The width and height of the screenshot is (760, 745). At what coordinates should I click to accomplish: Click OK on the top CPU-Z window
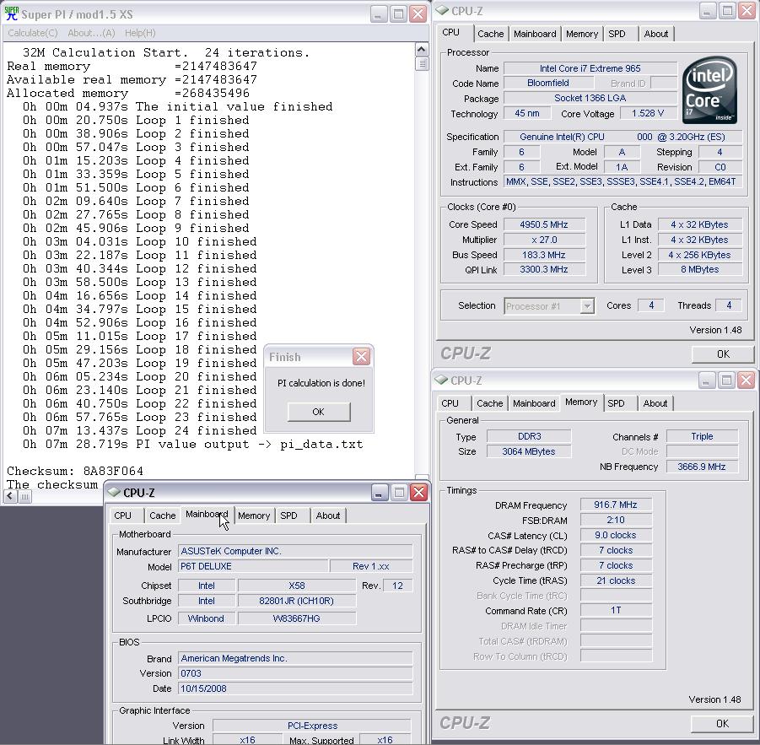point(721,354)
